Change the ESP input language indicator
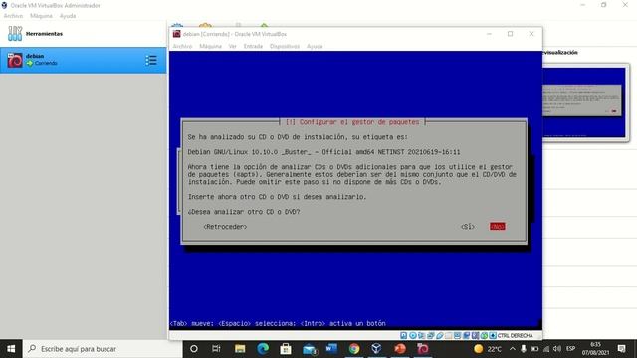637x358 pixels. pos(570,349)
